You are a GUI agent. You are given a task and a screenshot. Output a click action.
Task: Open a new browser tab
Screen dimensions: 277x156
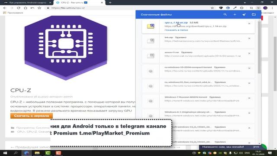110,3
